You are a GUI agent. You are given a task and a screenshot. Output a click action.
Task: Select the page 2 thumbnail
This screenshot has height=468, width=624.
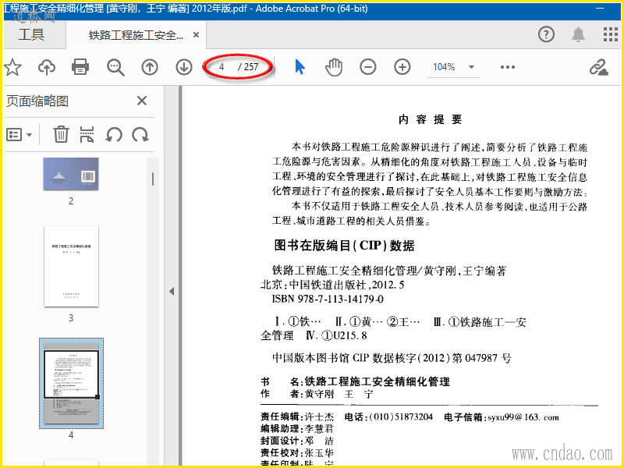point(71,174)
